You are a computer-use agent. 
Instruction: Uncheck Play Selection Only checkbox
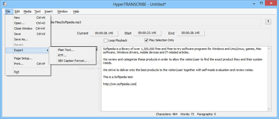146,40
